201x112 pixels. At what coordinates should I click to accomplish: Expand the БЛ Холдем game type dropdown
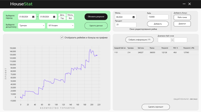[x=61, y=26]
